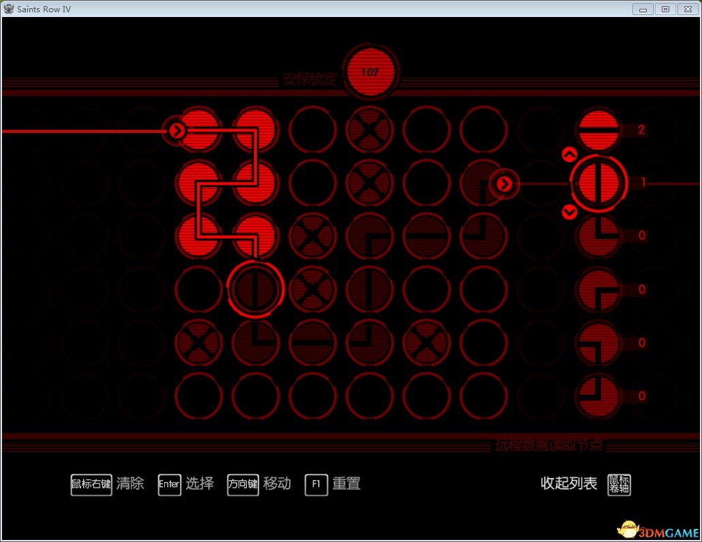Select the corner pipe node in row 3, column 4
Screen dimensions: 702x542
370,236
